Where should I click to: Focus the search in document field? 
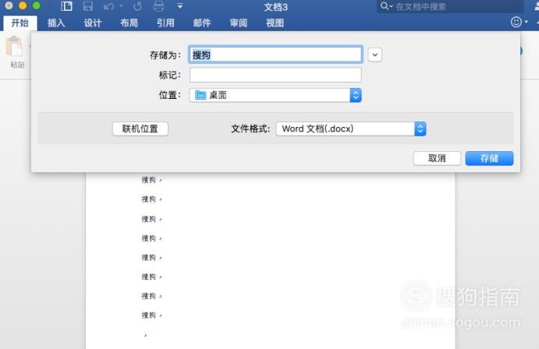[450, 6]
